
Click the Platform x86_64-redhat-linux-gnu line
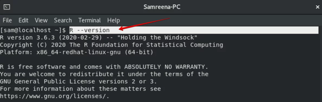click(x=76, y=52)
